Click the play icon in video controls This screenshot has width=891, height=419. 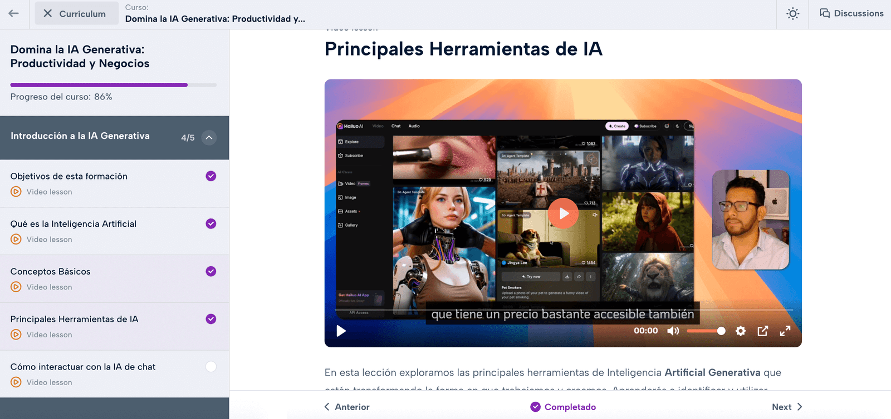point(341,331)
